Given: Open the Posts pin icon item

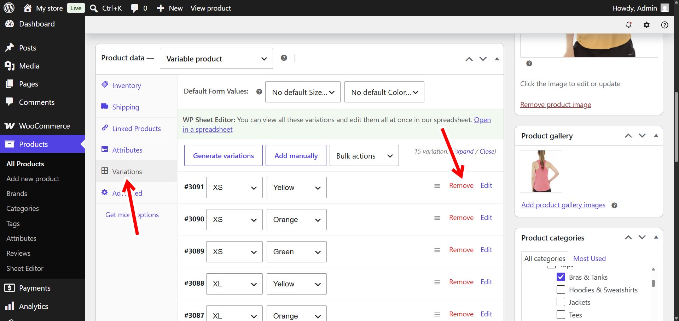Looking at the screenshot, I should (x=10, y=48).
